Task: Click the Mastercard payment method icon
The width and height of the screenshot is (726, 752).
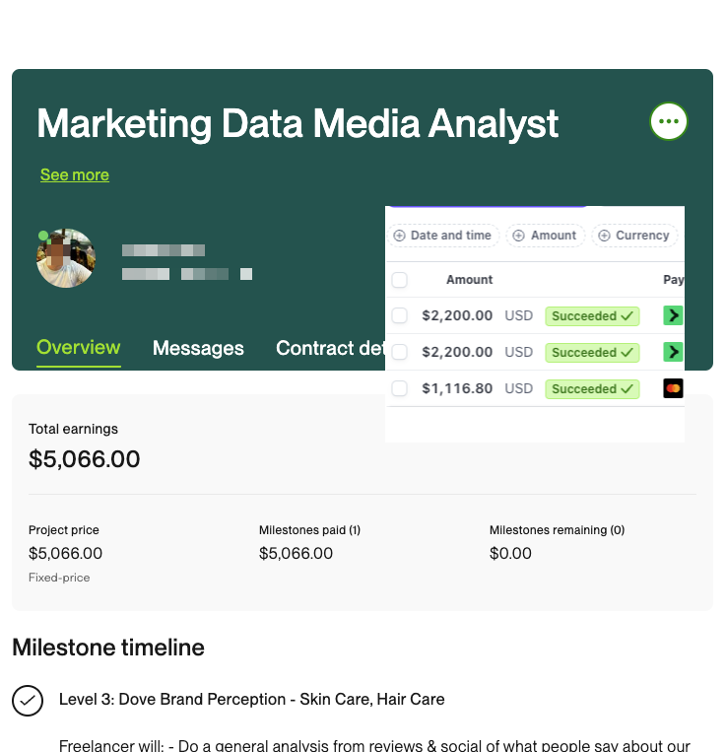Action: coord(673,388)
